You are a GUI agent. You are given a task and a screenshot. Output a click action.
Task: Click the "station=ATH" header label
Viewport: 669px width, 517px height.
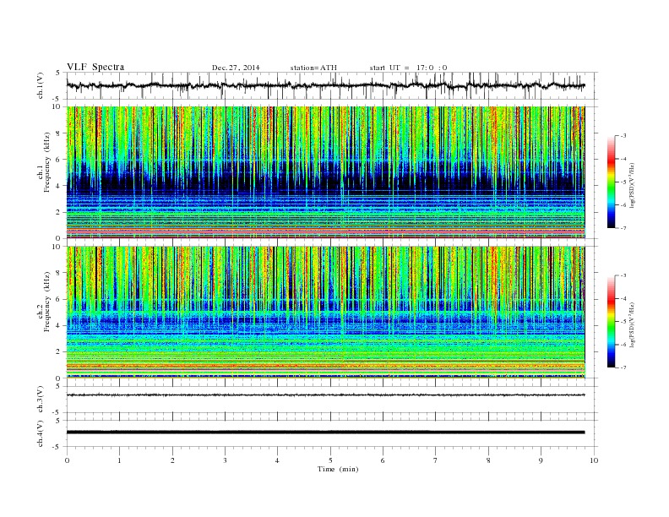[313, 68]
